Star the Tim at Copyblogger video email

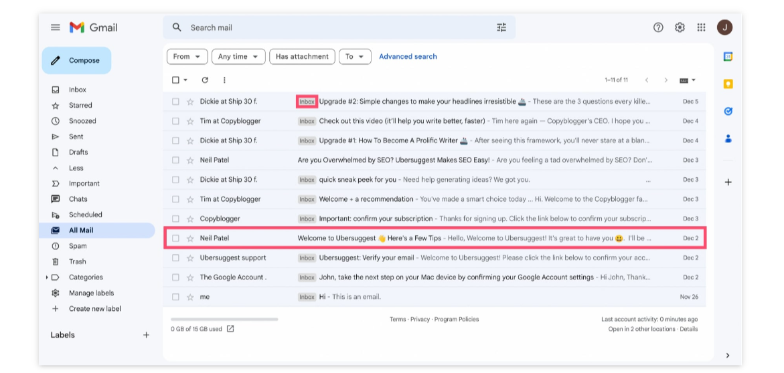pyautogui.click(x=190, y=121)
